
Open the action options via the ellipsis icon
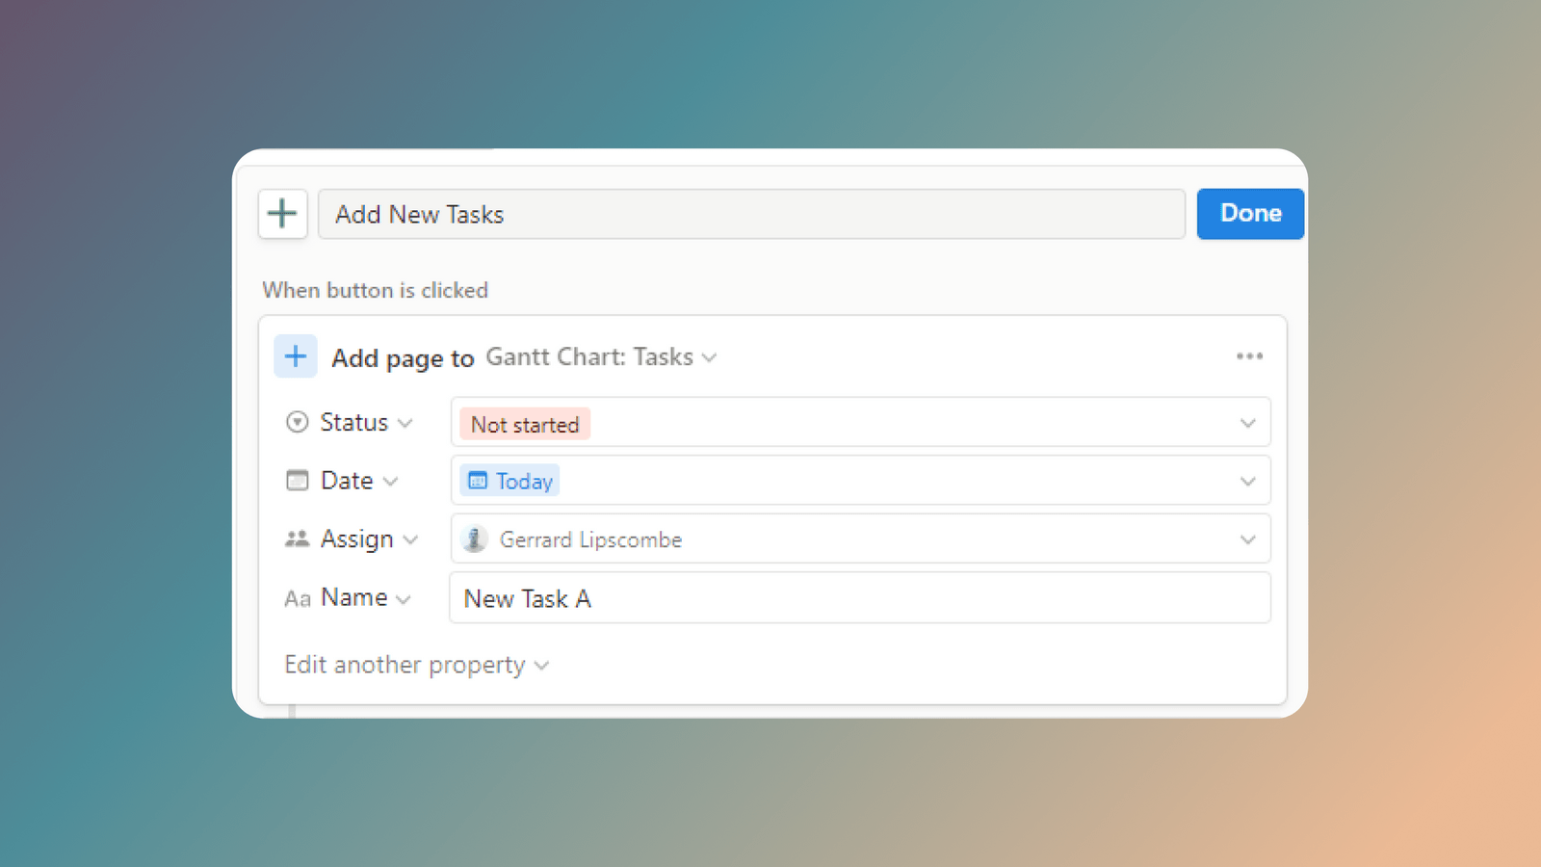pyautogui.click(x=1249, y=355)
